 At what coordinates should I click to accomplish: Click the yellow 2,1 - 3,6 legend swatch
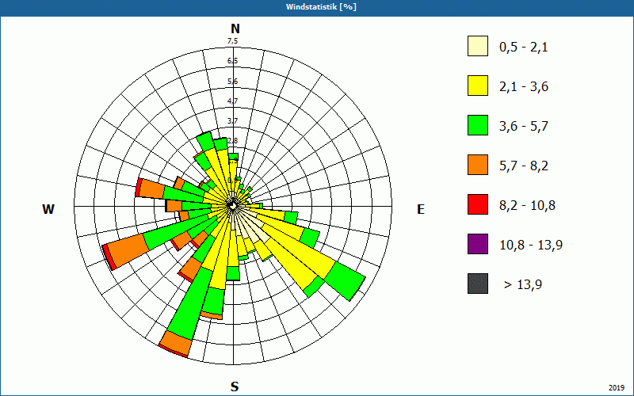click(478, 86)
